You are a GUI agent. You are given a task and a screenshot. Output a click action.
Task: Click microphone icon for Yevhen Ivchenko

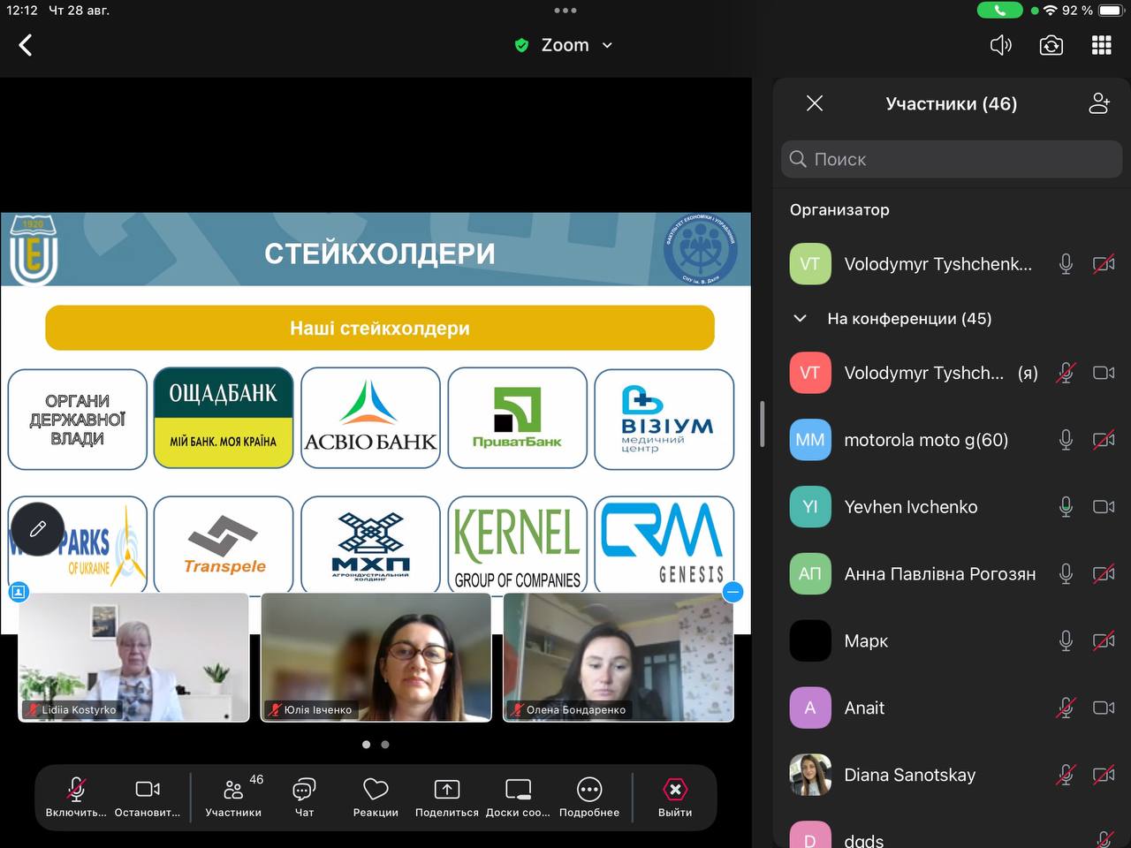click(x=1066, y=506)
